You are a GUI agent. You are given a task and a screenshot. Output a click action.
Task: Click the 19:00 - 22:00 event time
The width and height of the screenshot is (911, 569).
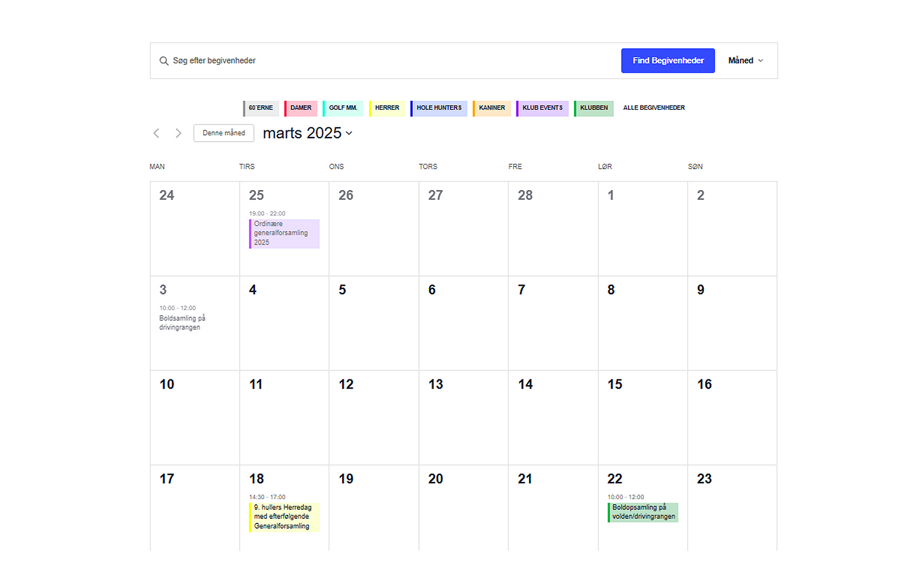[x=267, y=214]
